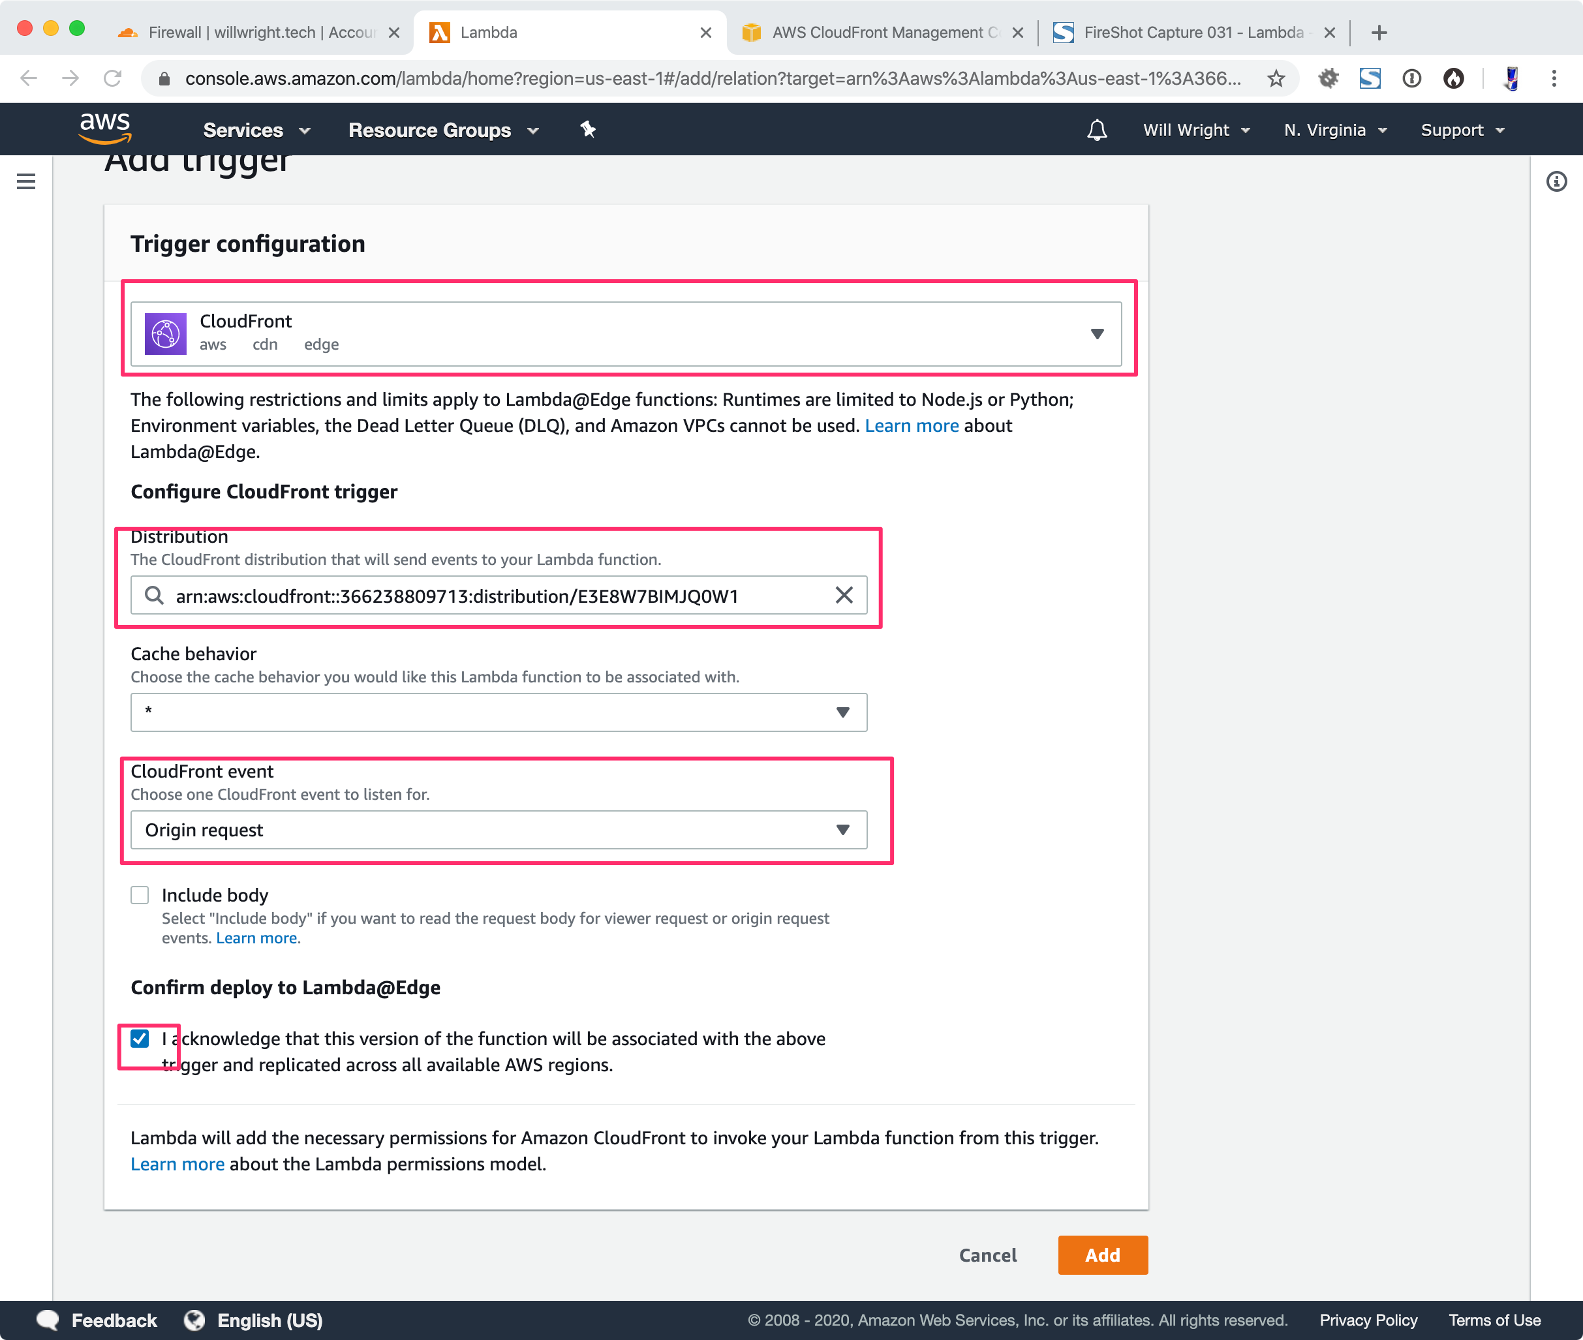Close the Firewall willwright.tech tab
This screenshot has height=1340, width=1583.
click(x=393, y=33)
